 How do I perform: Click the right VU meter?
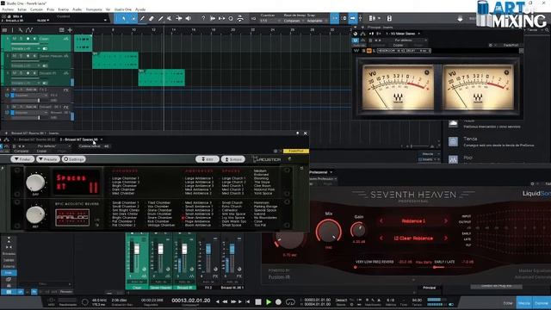point(478,88)
